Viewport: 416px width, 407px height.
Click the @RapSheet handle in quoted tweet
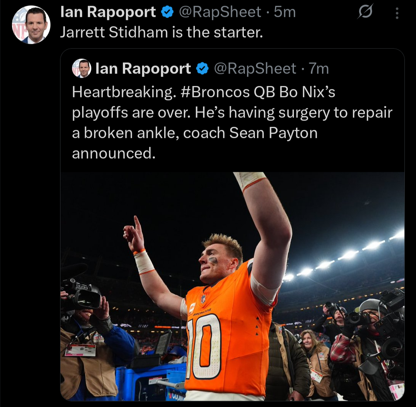tap(255, 69)
